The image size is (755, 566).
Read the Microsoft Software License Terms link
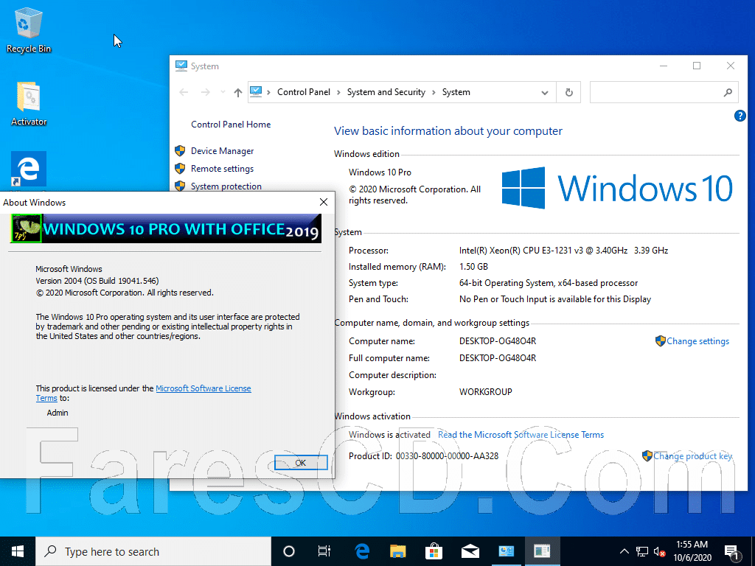click(x=521, y=435)
